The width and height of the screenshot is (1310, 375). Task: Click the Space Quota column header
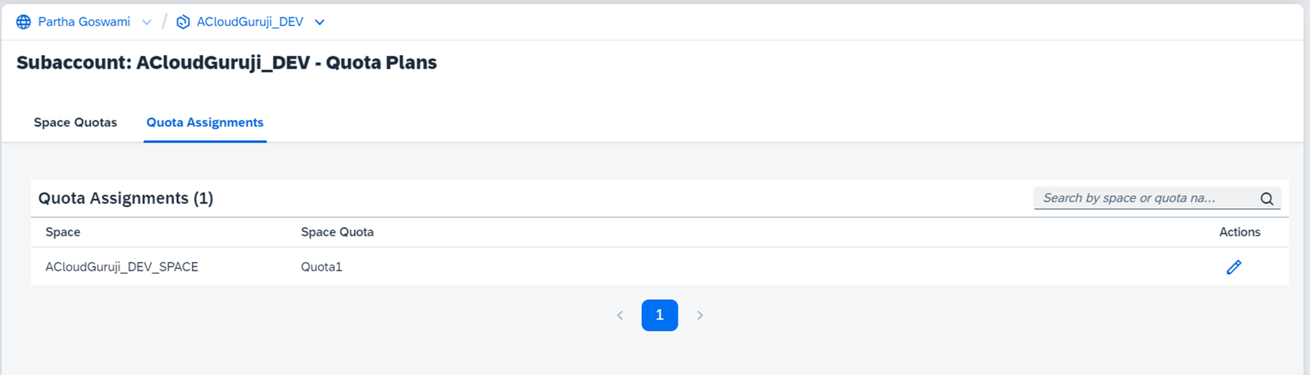[x=337, y=232]
